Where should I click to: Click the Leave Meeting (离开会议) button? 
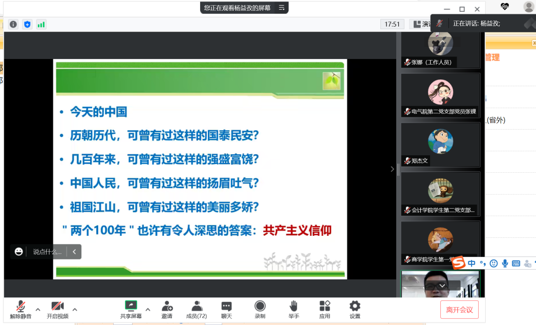pos(459,310)
